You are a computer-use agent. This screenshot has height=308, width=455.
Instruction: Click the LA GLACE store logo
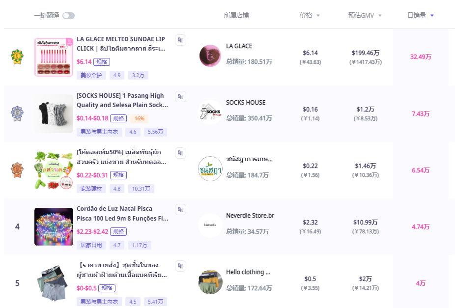[210, 56]
